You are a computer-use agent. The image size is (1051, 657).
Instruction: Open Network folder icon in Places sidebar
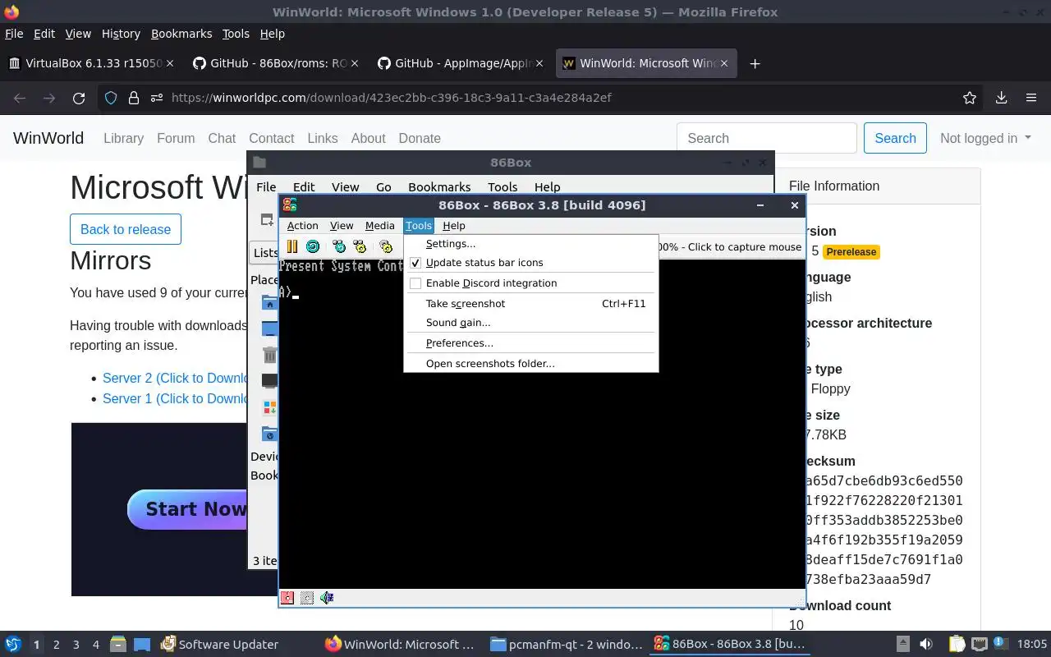pyautogui.click(x=269, y=434)
